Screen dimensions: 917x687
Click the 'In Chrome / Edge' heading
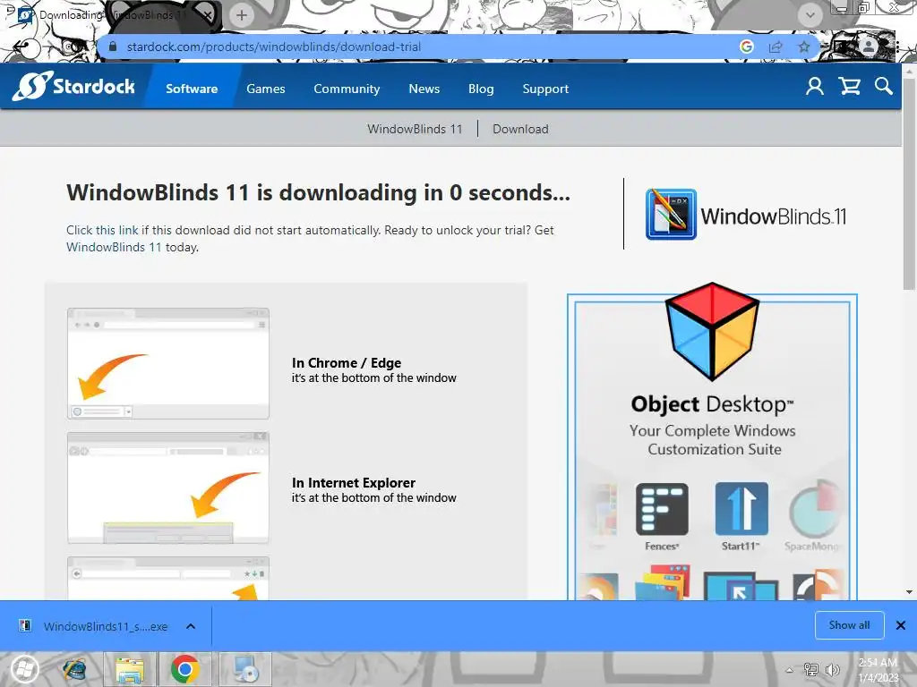[x=347, y=363]
